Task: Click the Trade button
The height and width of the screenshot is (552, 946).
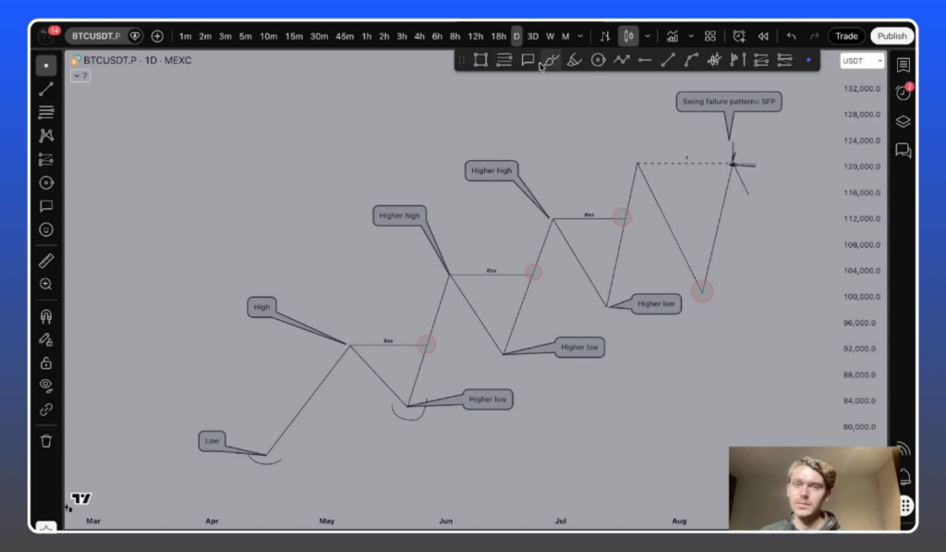Action: pos(846,36)
